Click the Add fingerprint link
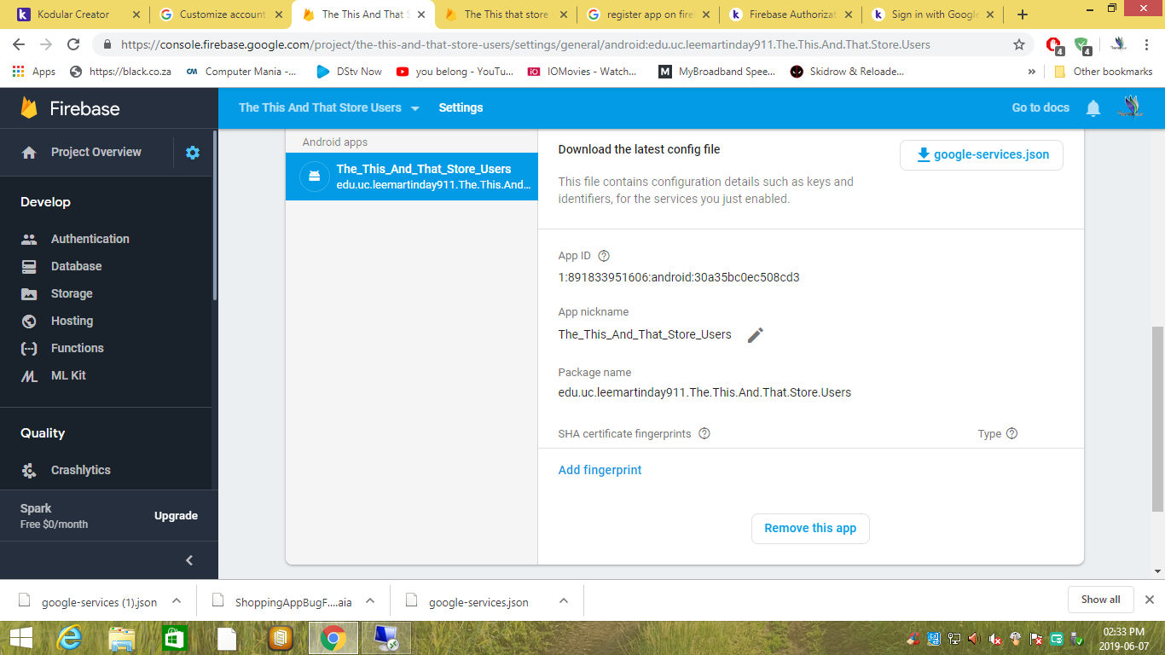 tap(600, 470)
